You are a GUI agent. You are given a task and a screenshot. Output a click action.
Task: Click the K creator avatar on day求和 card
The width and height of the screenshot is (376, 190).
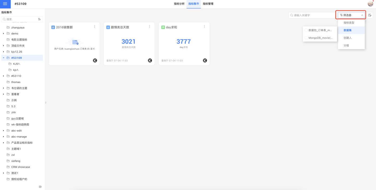(x=205, y=61)
